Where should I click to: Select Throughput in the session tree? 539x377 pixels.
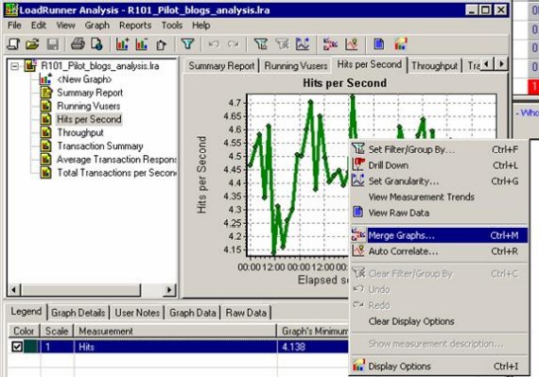80,132
